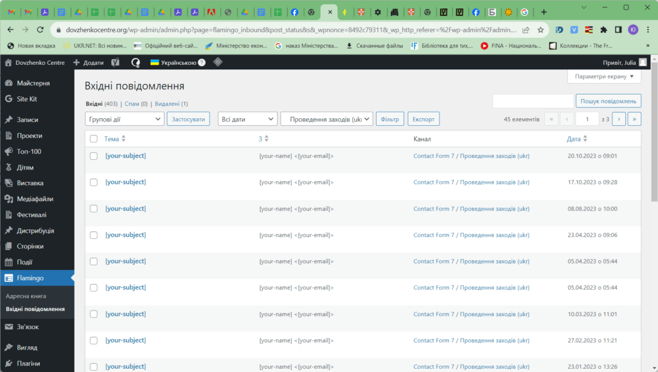
Task: Show the Видалені messages filter link
Action: point(166,103)
